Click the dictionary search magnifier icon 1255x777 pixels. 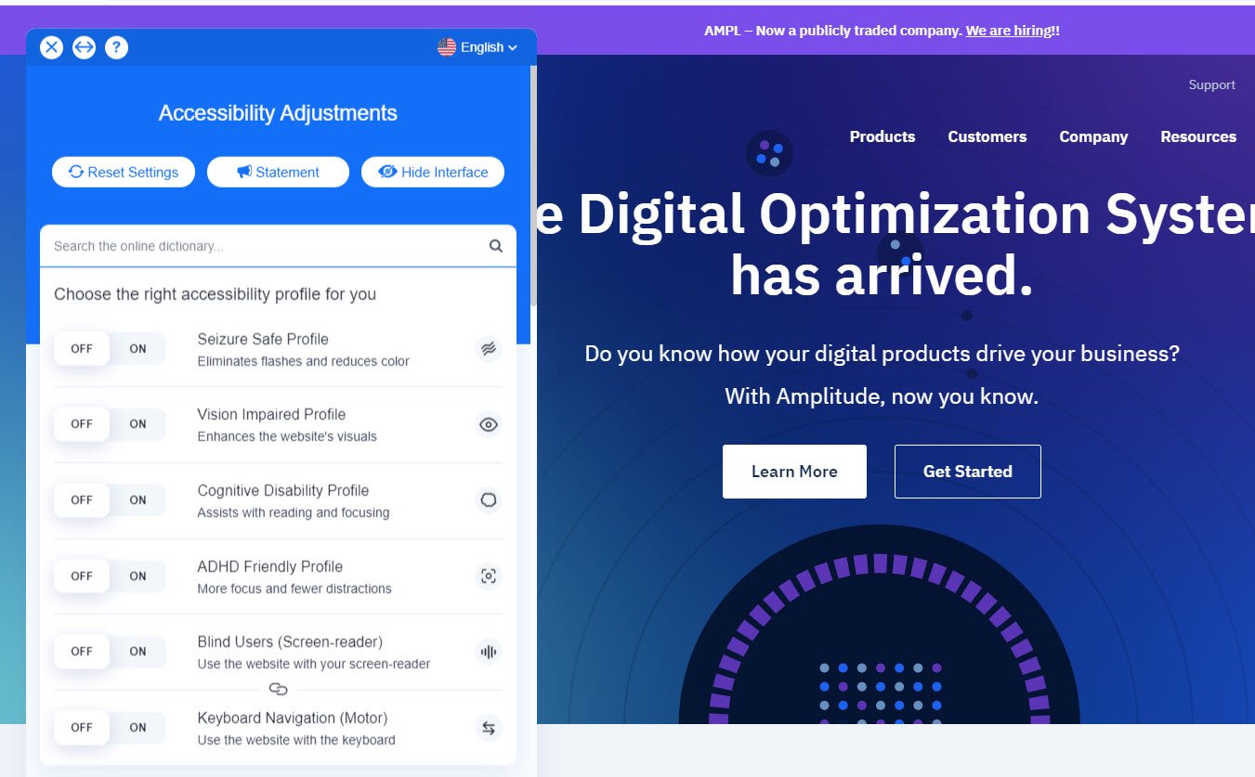click(x=496, y=246)
